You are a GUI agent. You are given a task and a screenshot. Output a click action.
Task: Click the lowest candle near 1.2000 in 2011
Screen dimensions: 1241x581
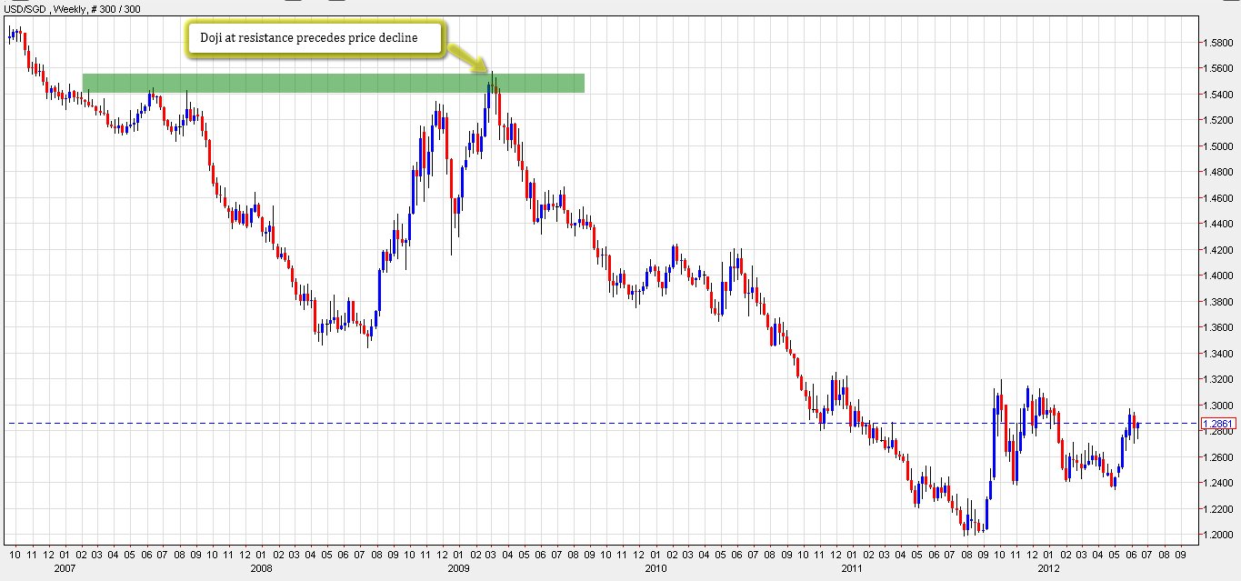969,526
